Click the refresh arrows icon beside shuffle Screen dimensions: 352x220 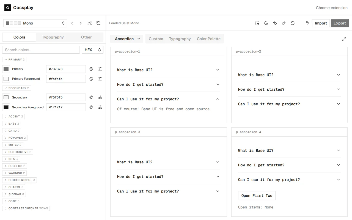coord(98,23)
